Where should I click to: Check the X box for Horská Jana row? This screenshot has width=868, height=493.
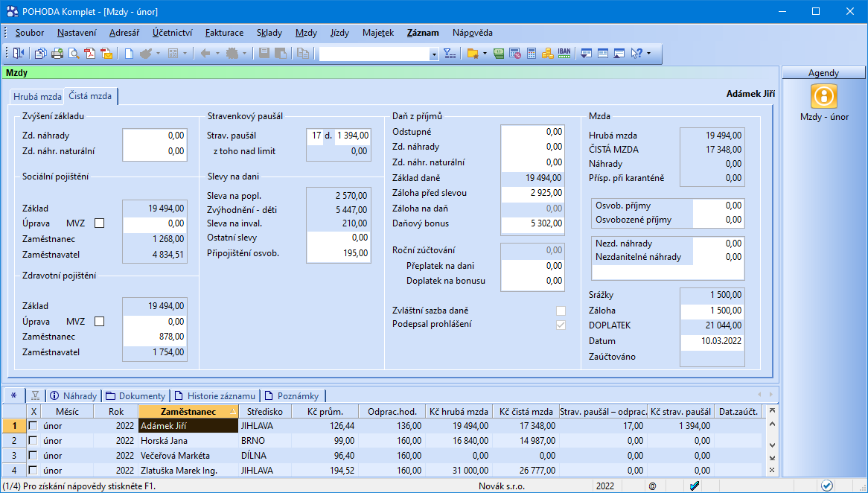tap(33, 441)
